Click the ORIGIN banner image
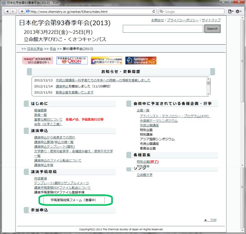 tap(72, 60)
